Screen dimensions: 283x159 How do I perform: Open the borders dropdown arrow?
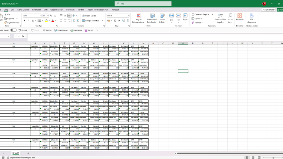(x=42, y=21)
